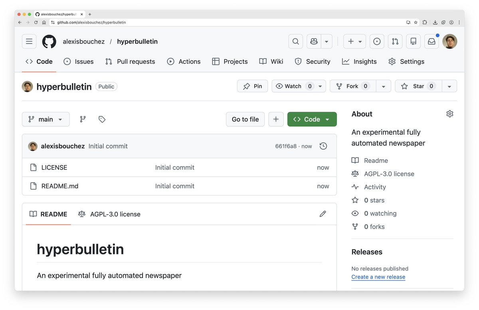The height and width of the screenshot is (310, 479).
Task: Expand the Copilot dropdown arrow
Action: (327, 41)
